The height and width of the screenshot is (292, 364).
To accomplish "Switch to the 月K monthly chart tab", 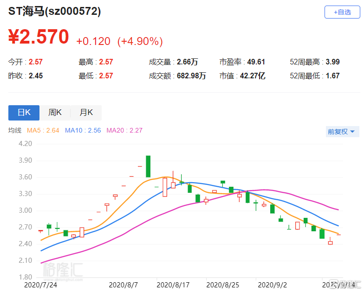I will click(x=86, y=113).
